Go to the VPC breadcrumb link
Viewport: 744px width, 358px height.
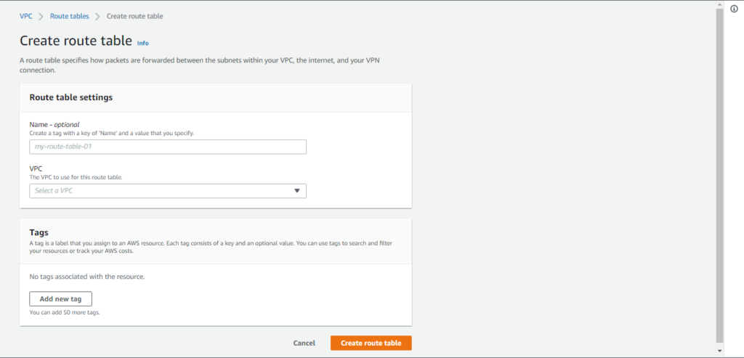(26, 16)
